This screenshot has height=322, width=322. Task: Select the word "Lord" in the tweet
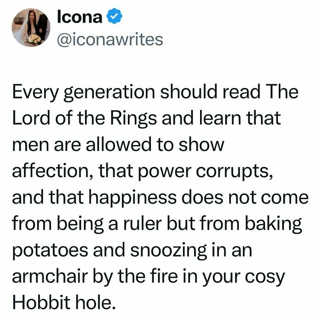coord(31,118)
